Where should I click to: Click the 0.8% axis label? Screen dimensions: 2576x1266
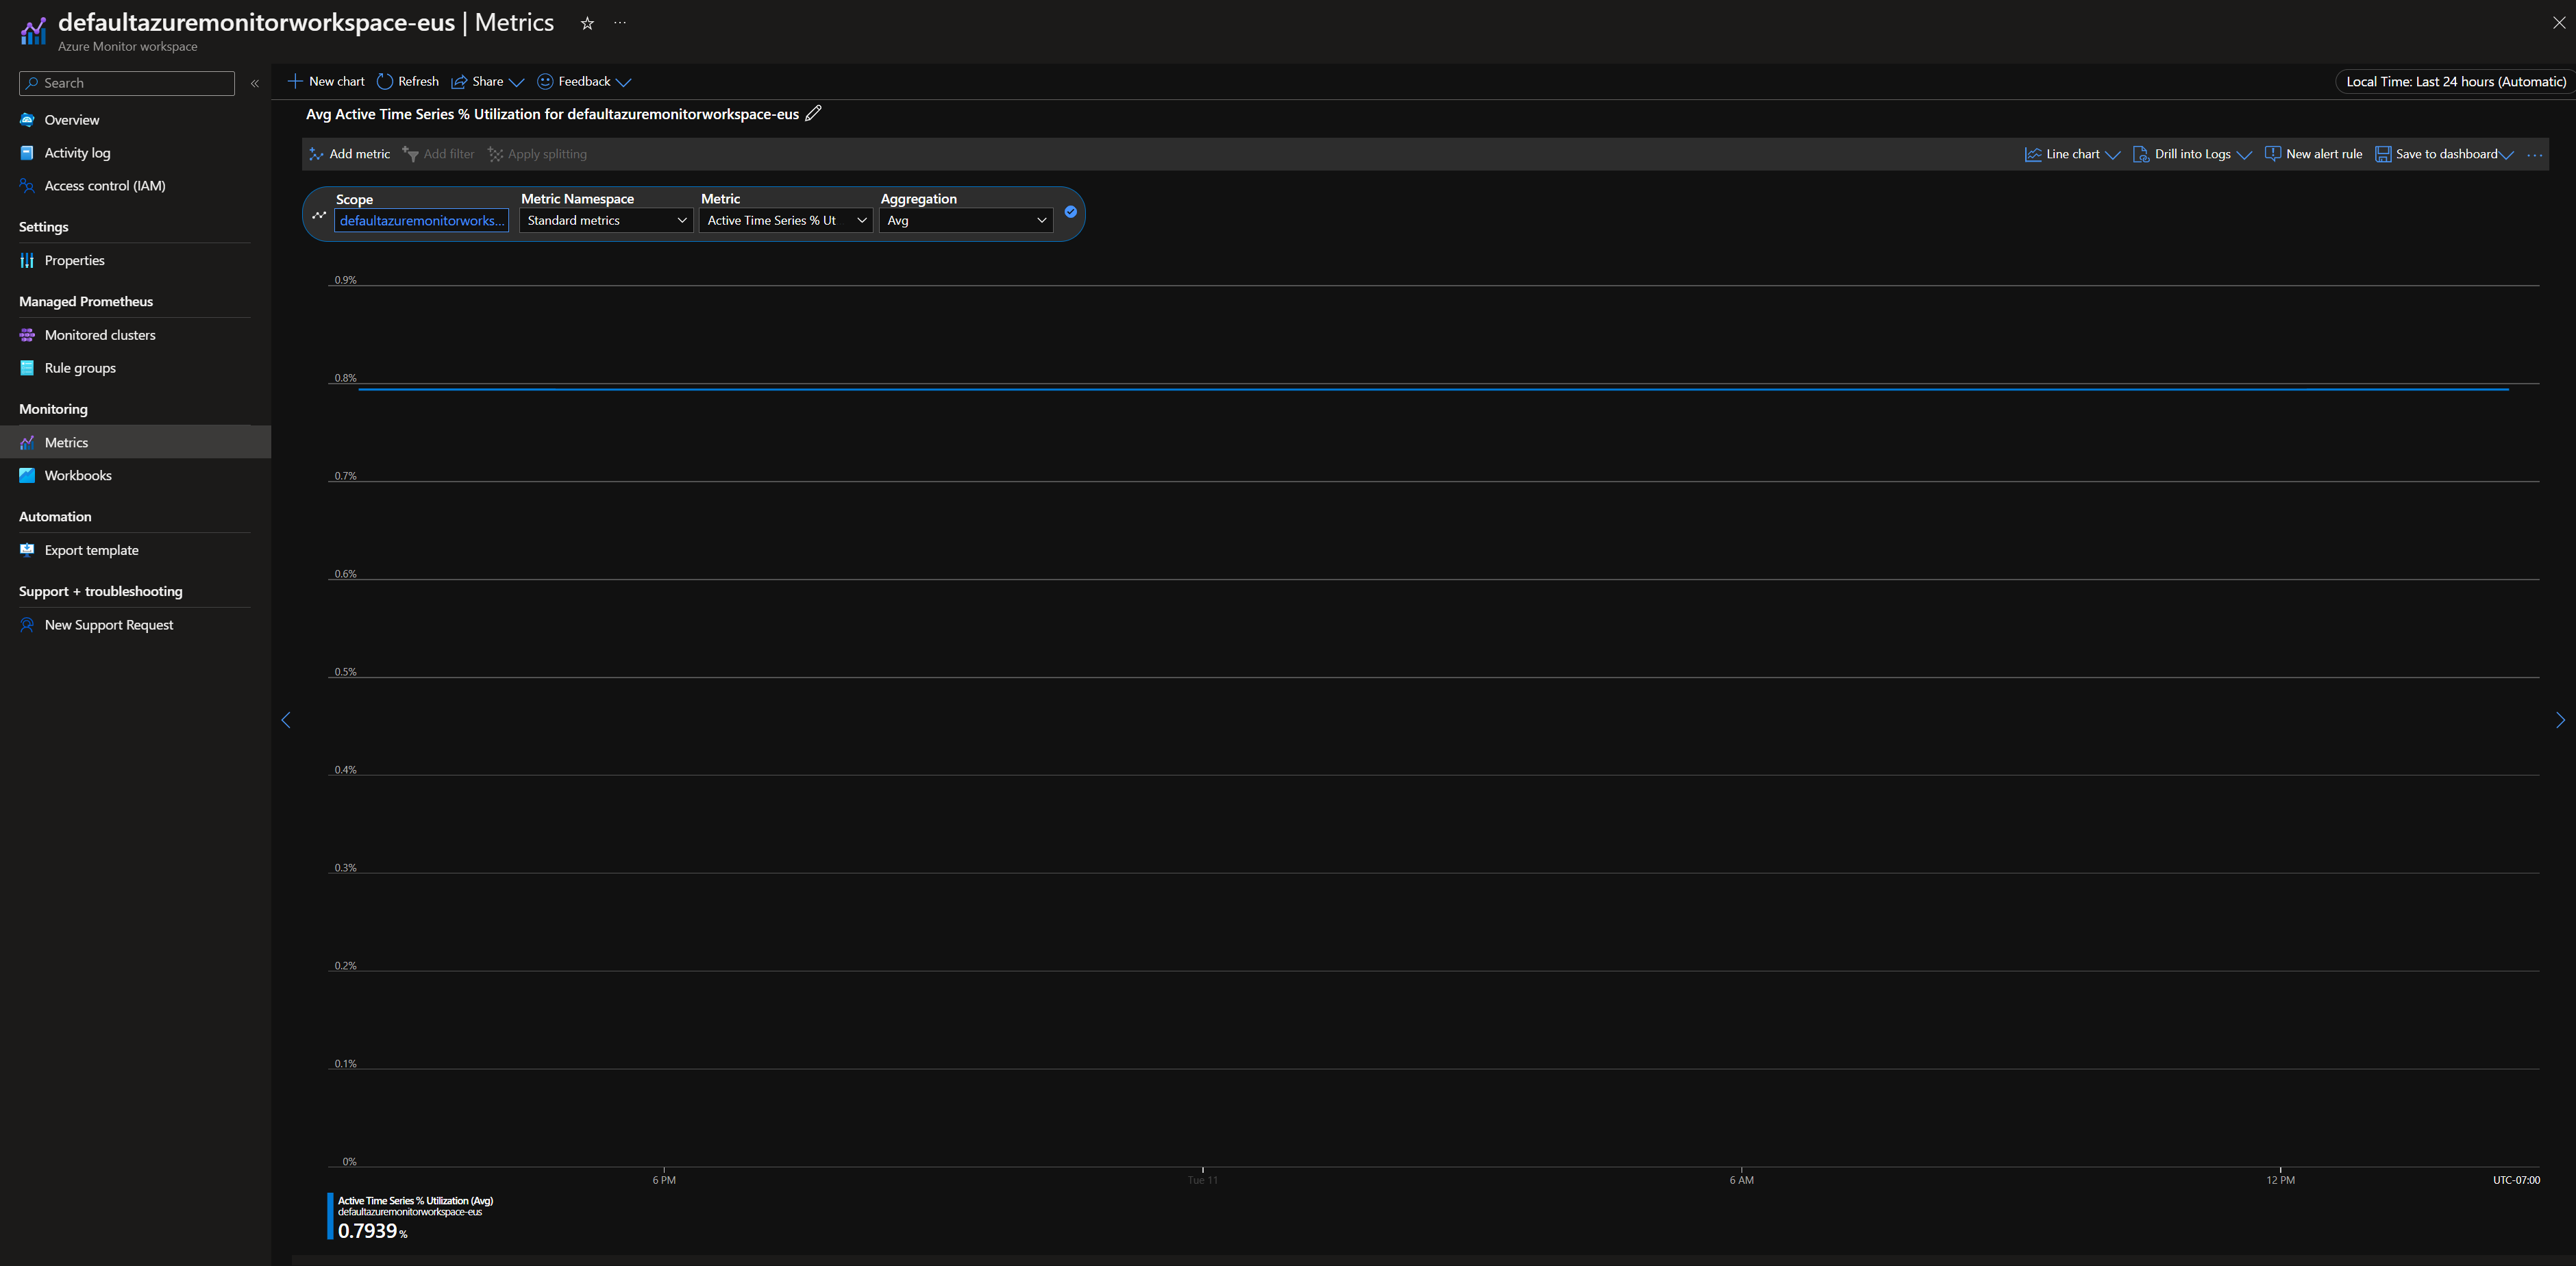click(345, 378)
